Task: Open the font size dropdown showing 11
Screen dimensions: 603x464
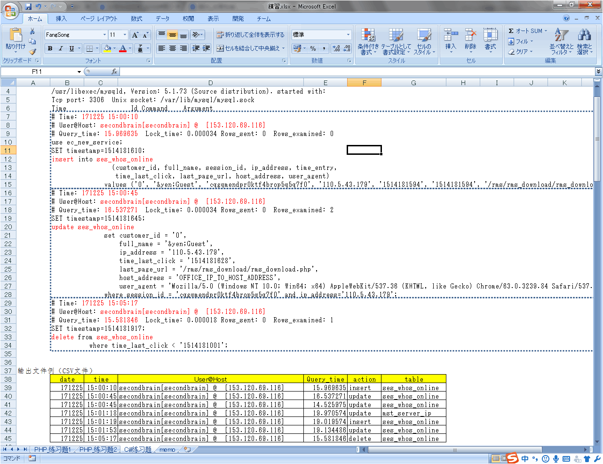Action: click(125, 35)
